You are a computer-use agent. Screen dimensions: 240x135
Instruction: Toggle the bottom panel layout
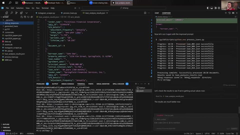[212, 8]
